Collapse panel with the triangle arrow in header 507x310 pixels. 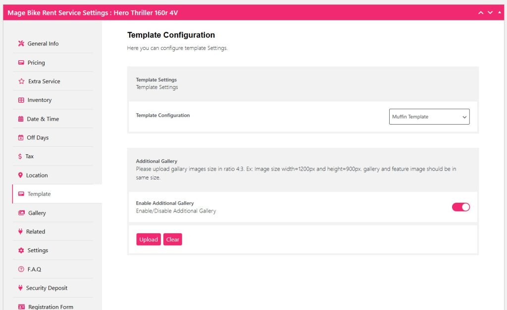pyautogui.click(x=499, y=12)
